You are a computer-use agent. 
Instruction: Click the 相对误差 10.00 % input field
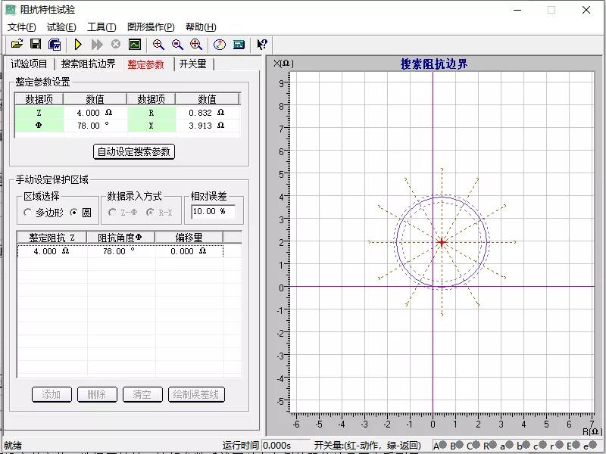[213, 212]
